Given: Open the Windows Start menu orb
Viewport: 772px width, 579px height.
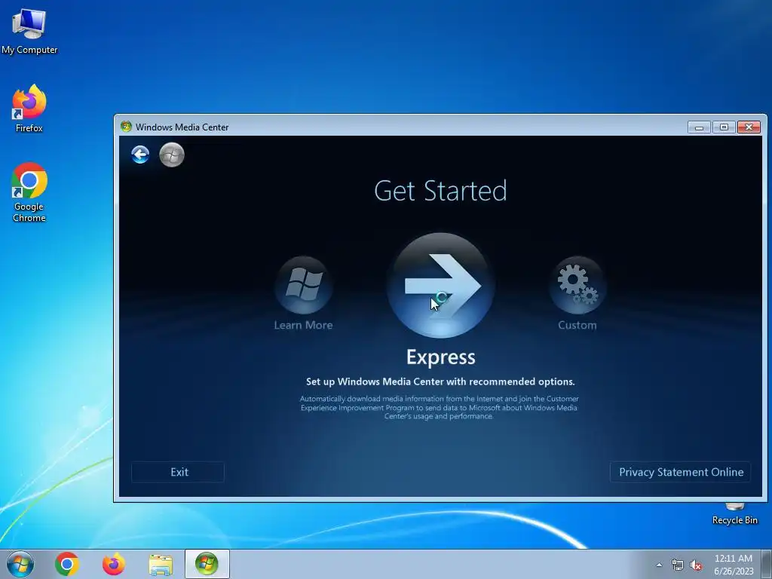Looking at the screenshot, I should point(20,564).
